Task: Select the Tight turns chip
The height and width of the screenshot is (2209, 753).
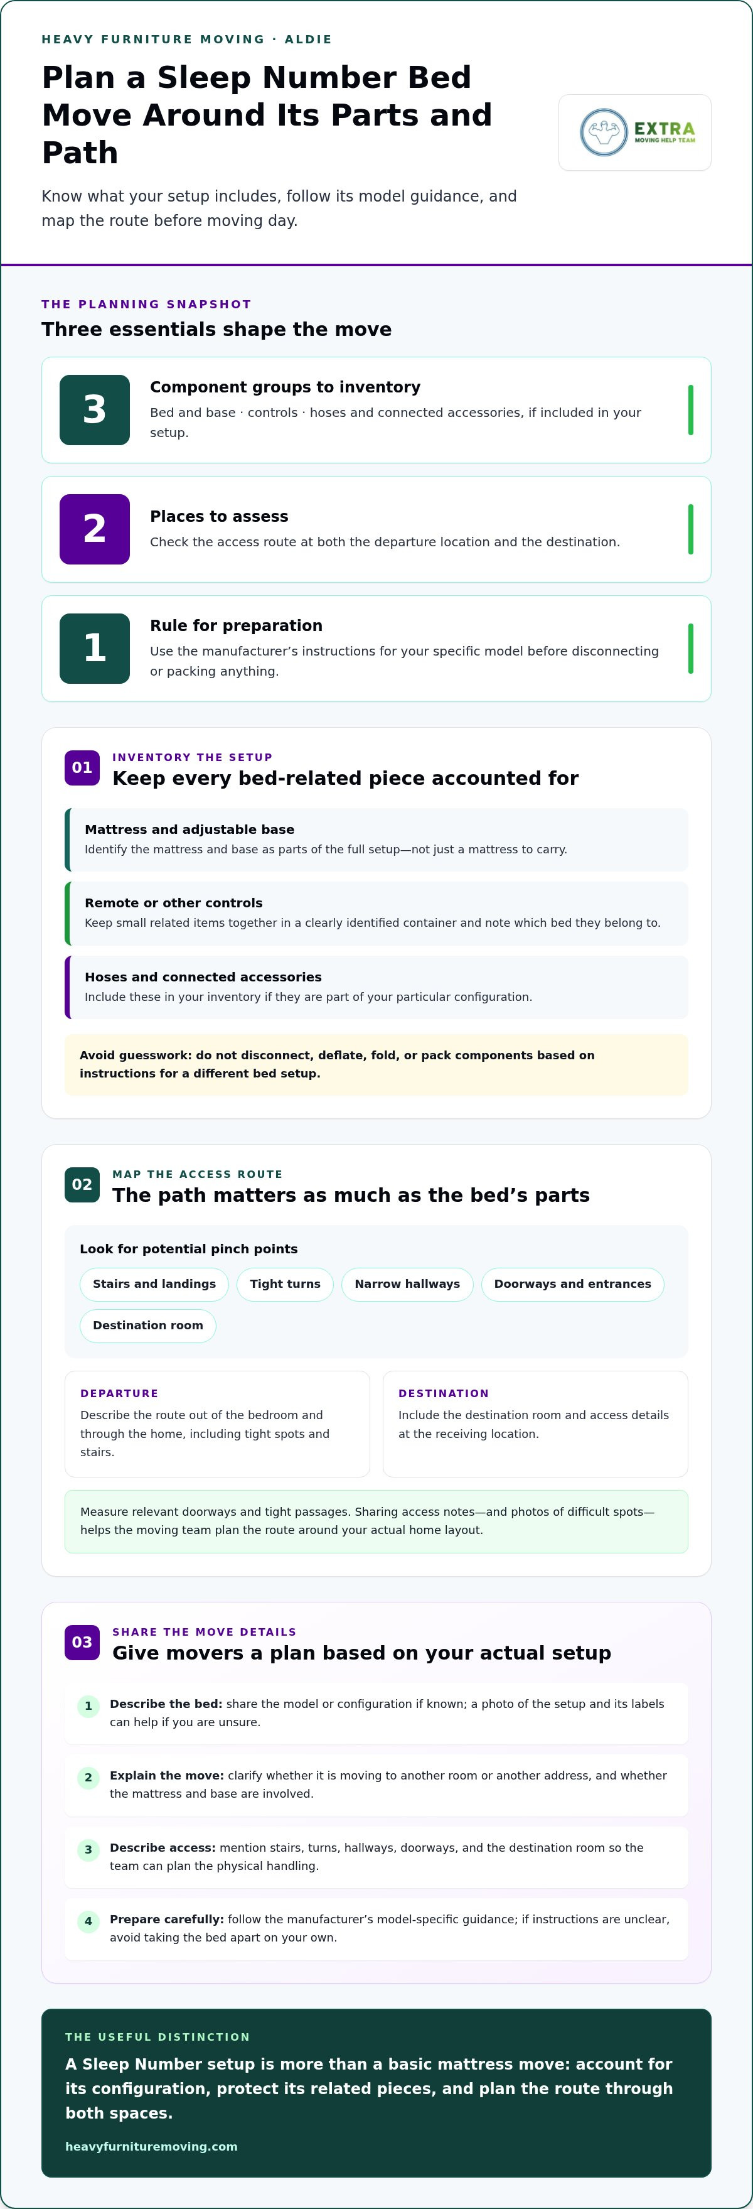Action: point(286,1283)
